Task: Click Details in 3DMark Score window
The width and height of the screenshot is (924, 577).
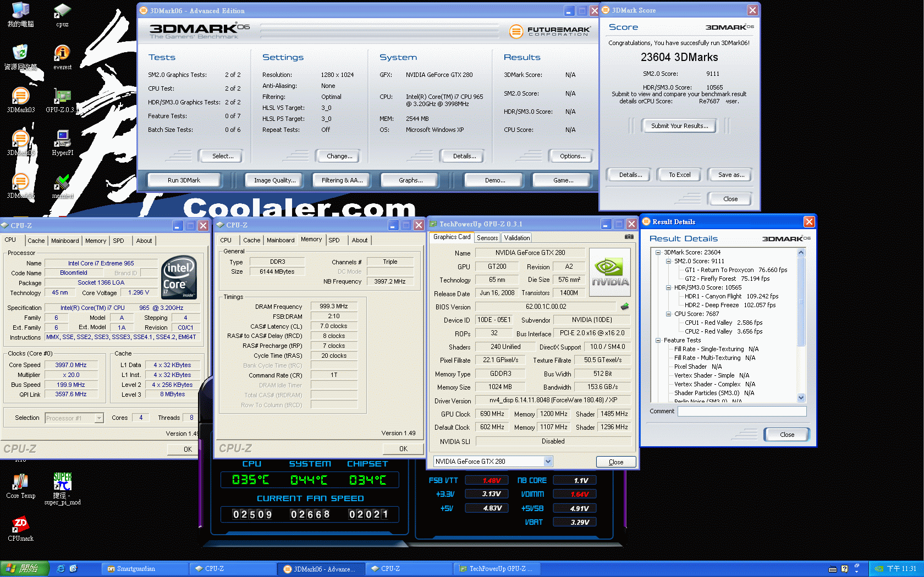Action: (630, 175)
